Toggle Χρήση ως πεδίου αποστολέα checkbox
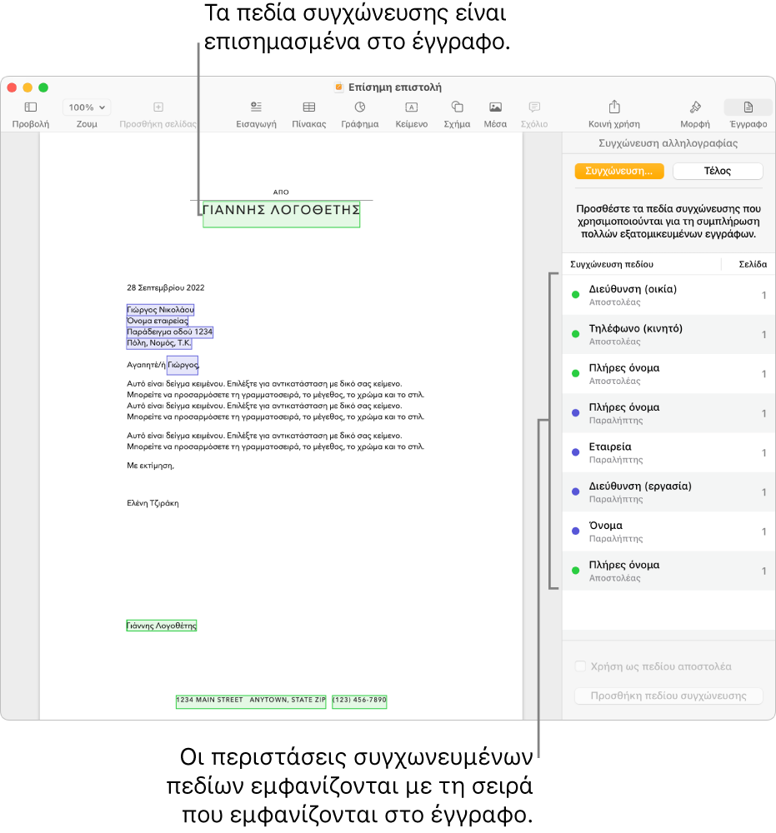 click(580, 666)
